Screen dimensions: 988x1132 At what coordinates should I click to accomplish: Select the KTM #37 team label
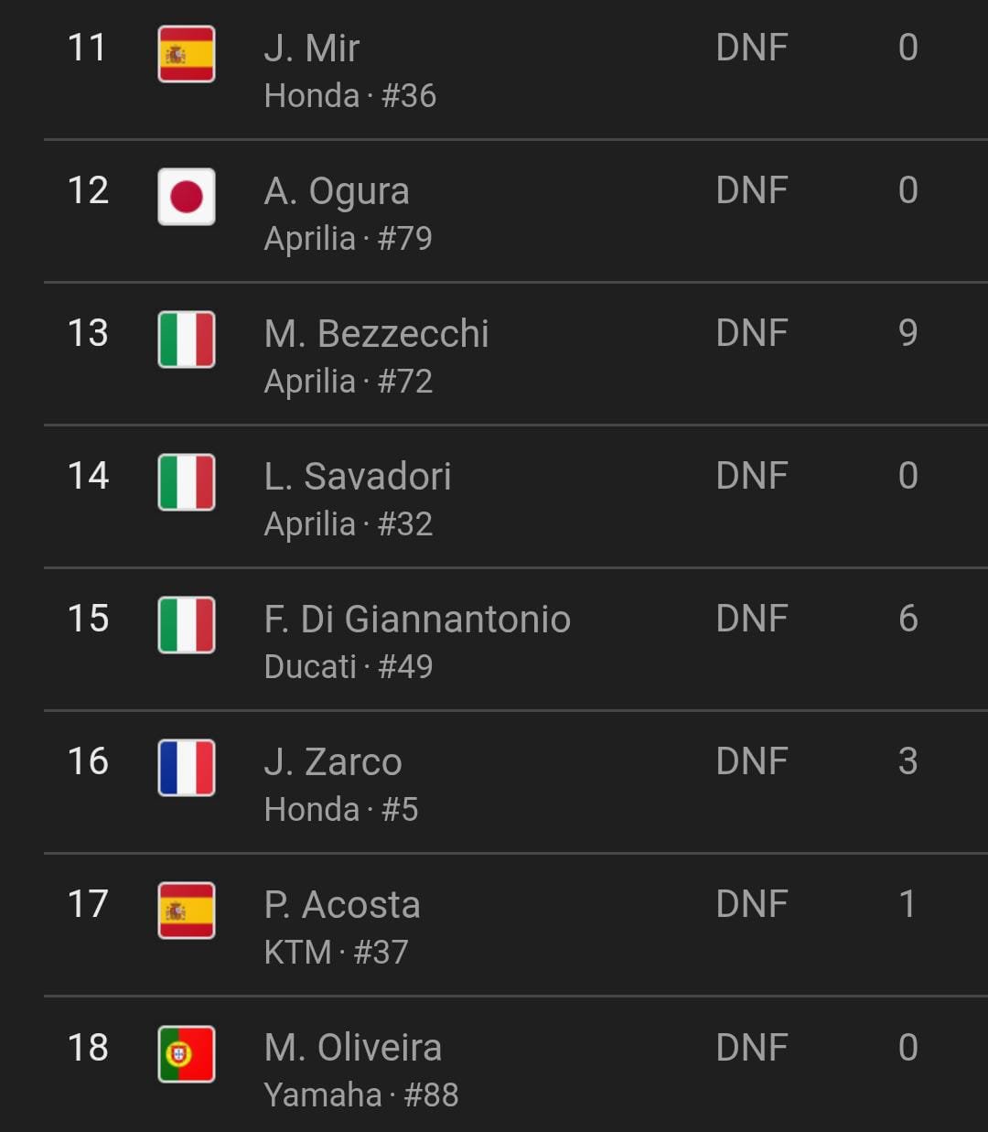[x=336, y=952]
